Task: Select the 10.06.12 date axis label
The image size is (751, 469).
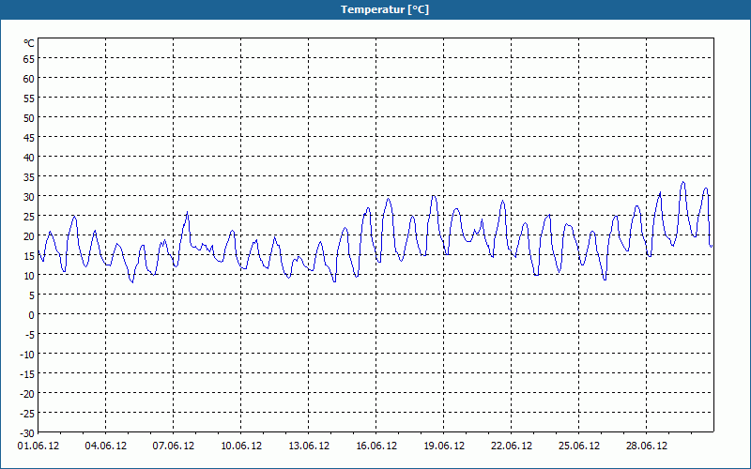Action: (241, 446)
